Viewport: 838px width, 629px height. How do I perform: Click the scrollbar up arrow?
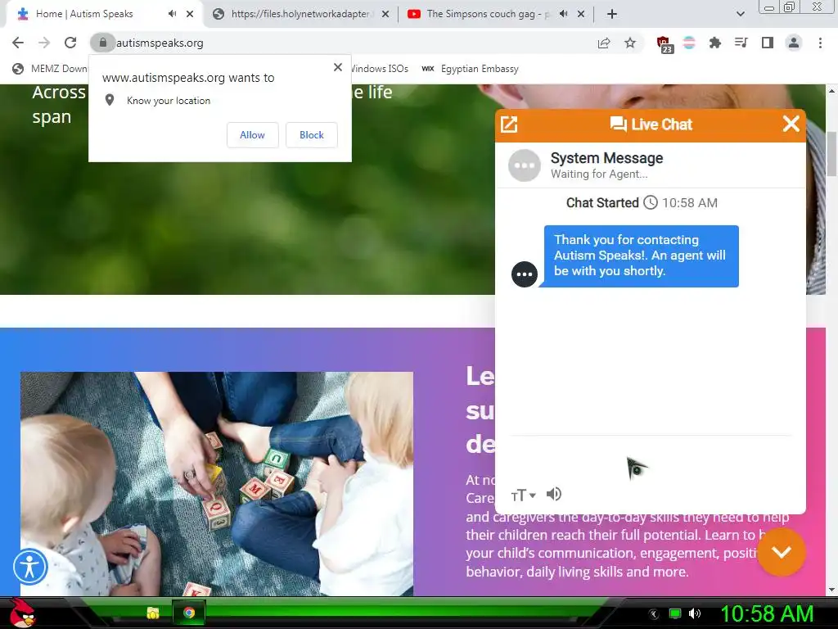pos(831,91)
